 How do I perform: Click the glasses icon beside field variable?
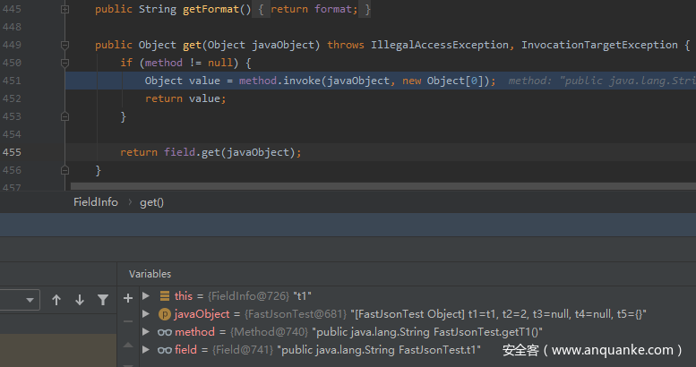click(165, 350)
